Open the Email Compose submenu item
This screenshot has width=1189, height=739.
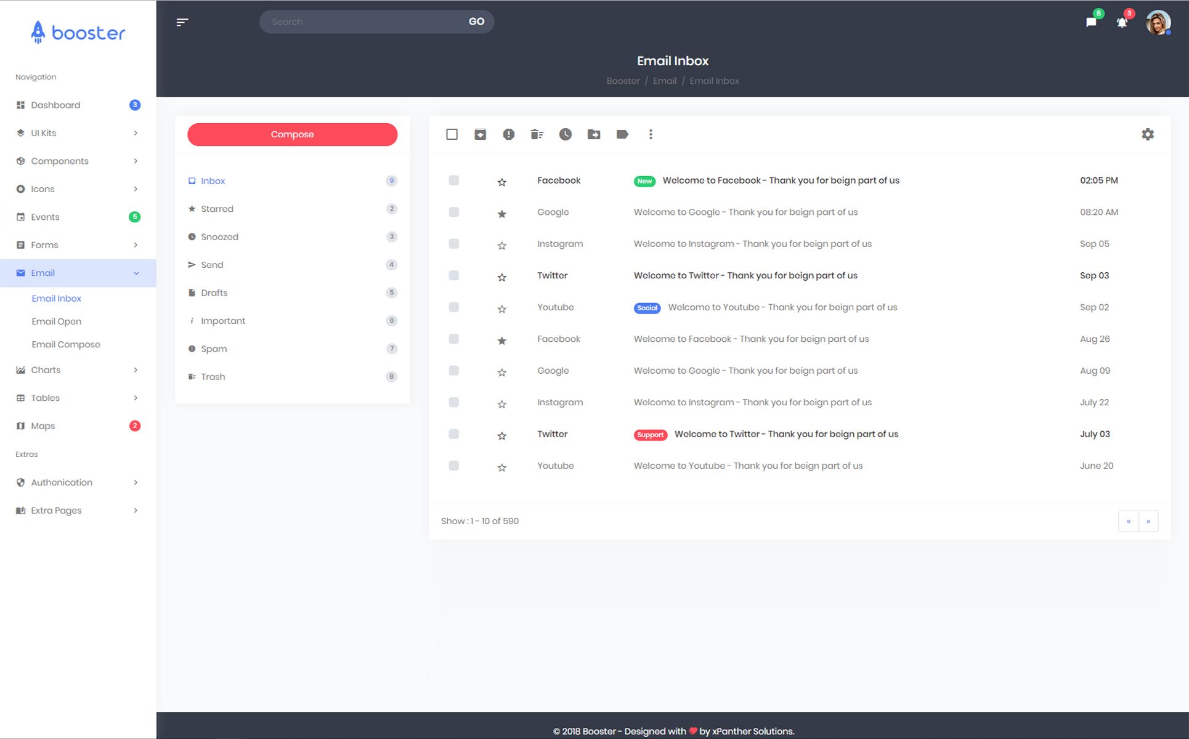[66, 344]
